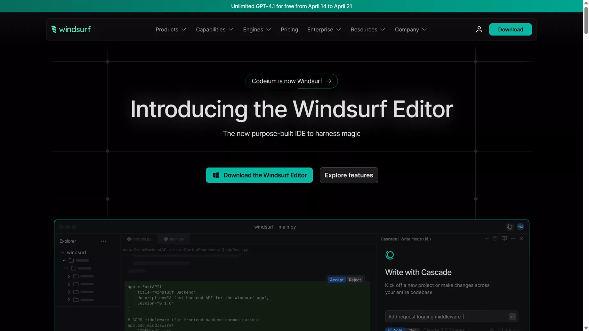
Task: Collapse the windsurf root folder
Action: (63, 252)
